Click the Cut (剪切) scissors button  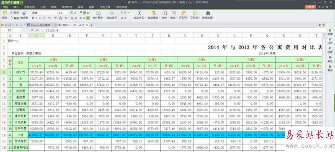pyautogui.click(x=14, y=13)
